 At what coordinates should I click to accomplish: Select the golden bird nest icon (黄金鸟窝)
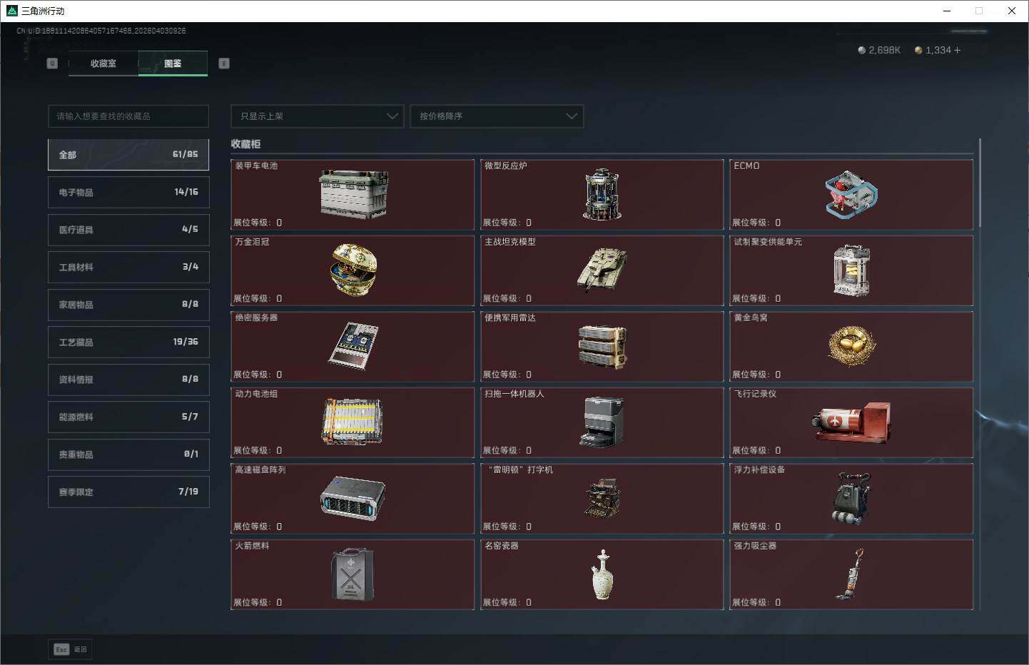click(851, 346)
